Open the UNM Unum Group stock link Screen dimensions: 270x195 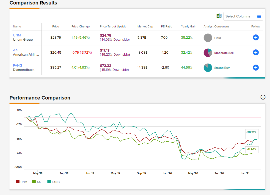[17, 35]
